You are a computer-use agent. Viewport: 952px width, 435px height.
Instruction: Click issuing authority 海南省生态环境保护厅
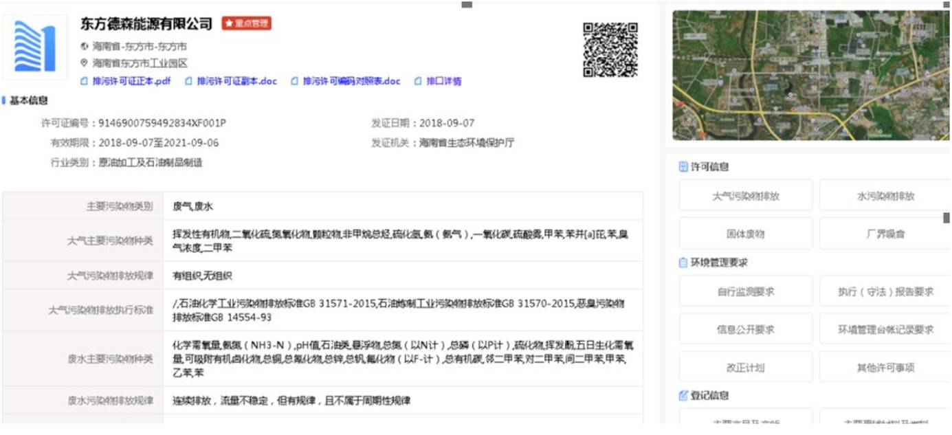(467, 143)
